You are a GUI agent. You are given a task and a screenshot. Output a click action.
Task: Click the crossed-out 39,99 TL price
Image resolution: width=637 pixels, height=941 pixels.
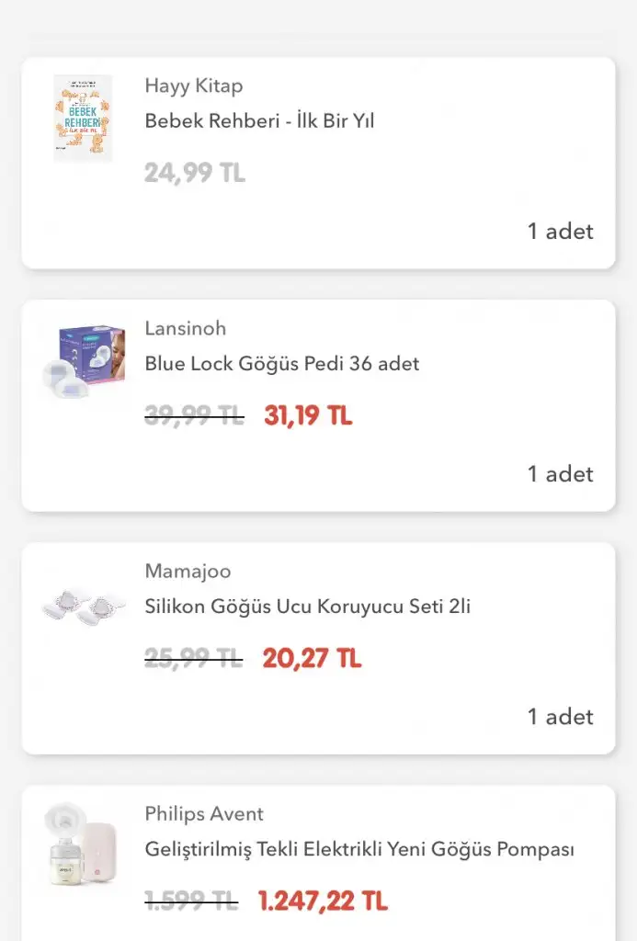194,416
